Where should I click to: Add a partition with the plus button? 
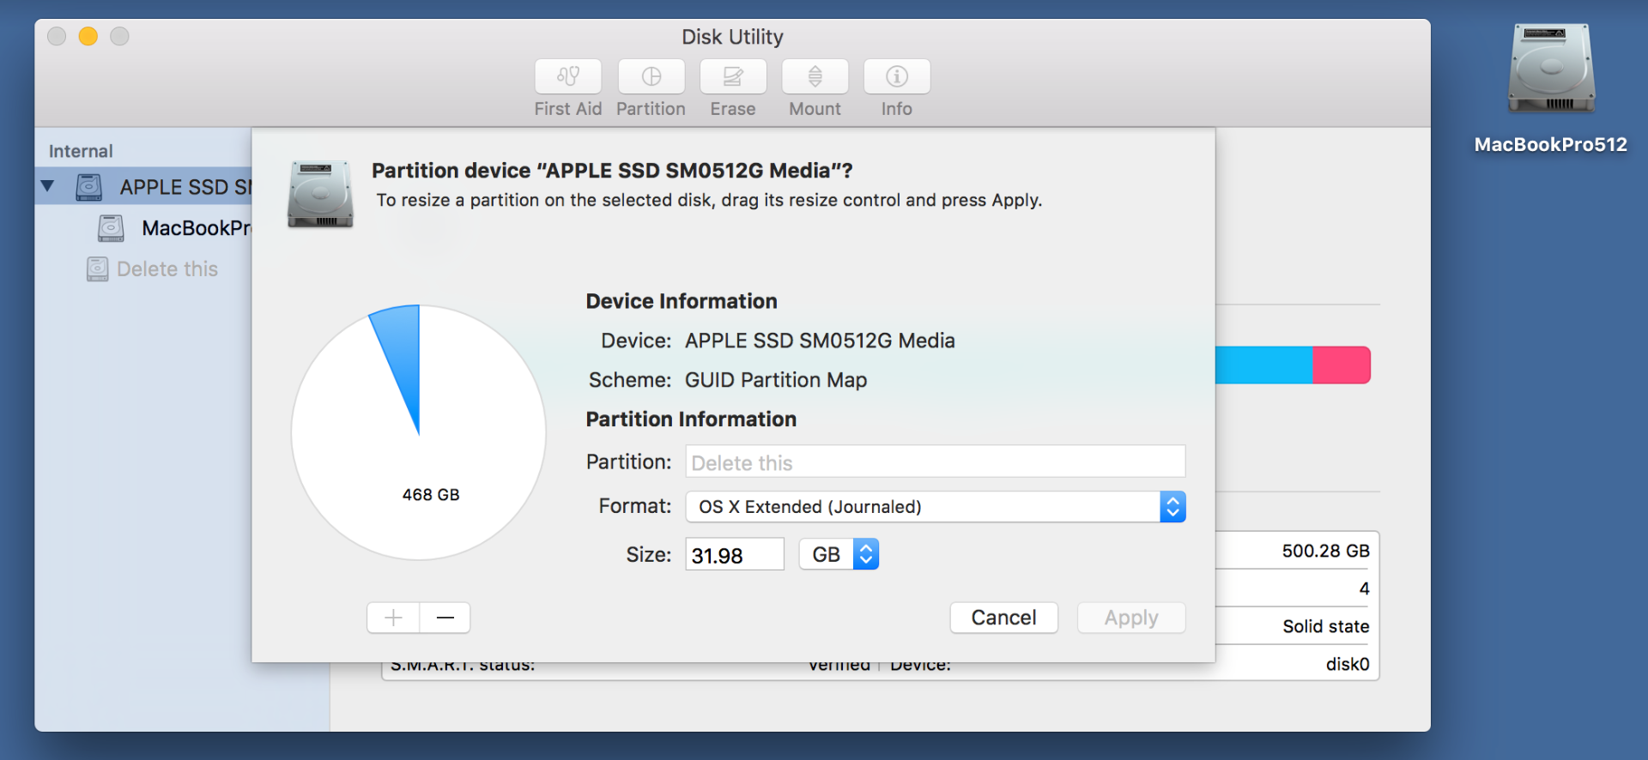tap(393, 618)
